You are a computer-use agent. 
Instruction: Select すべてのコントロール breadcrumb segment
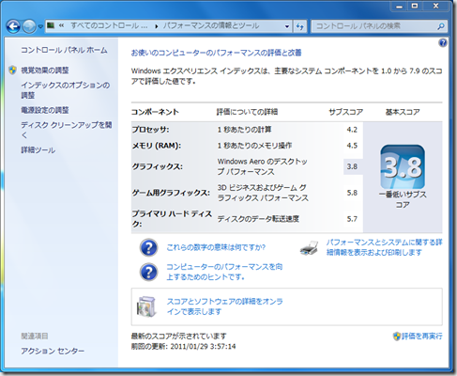tap(109, 25)
